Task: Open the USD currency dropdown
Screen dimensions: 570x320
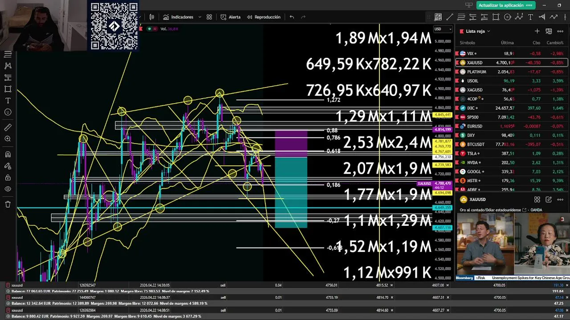Action: (x=443, y=29)
